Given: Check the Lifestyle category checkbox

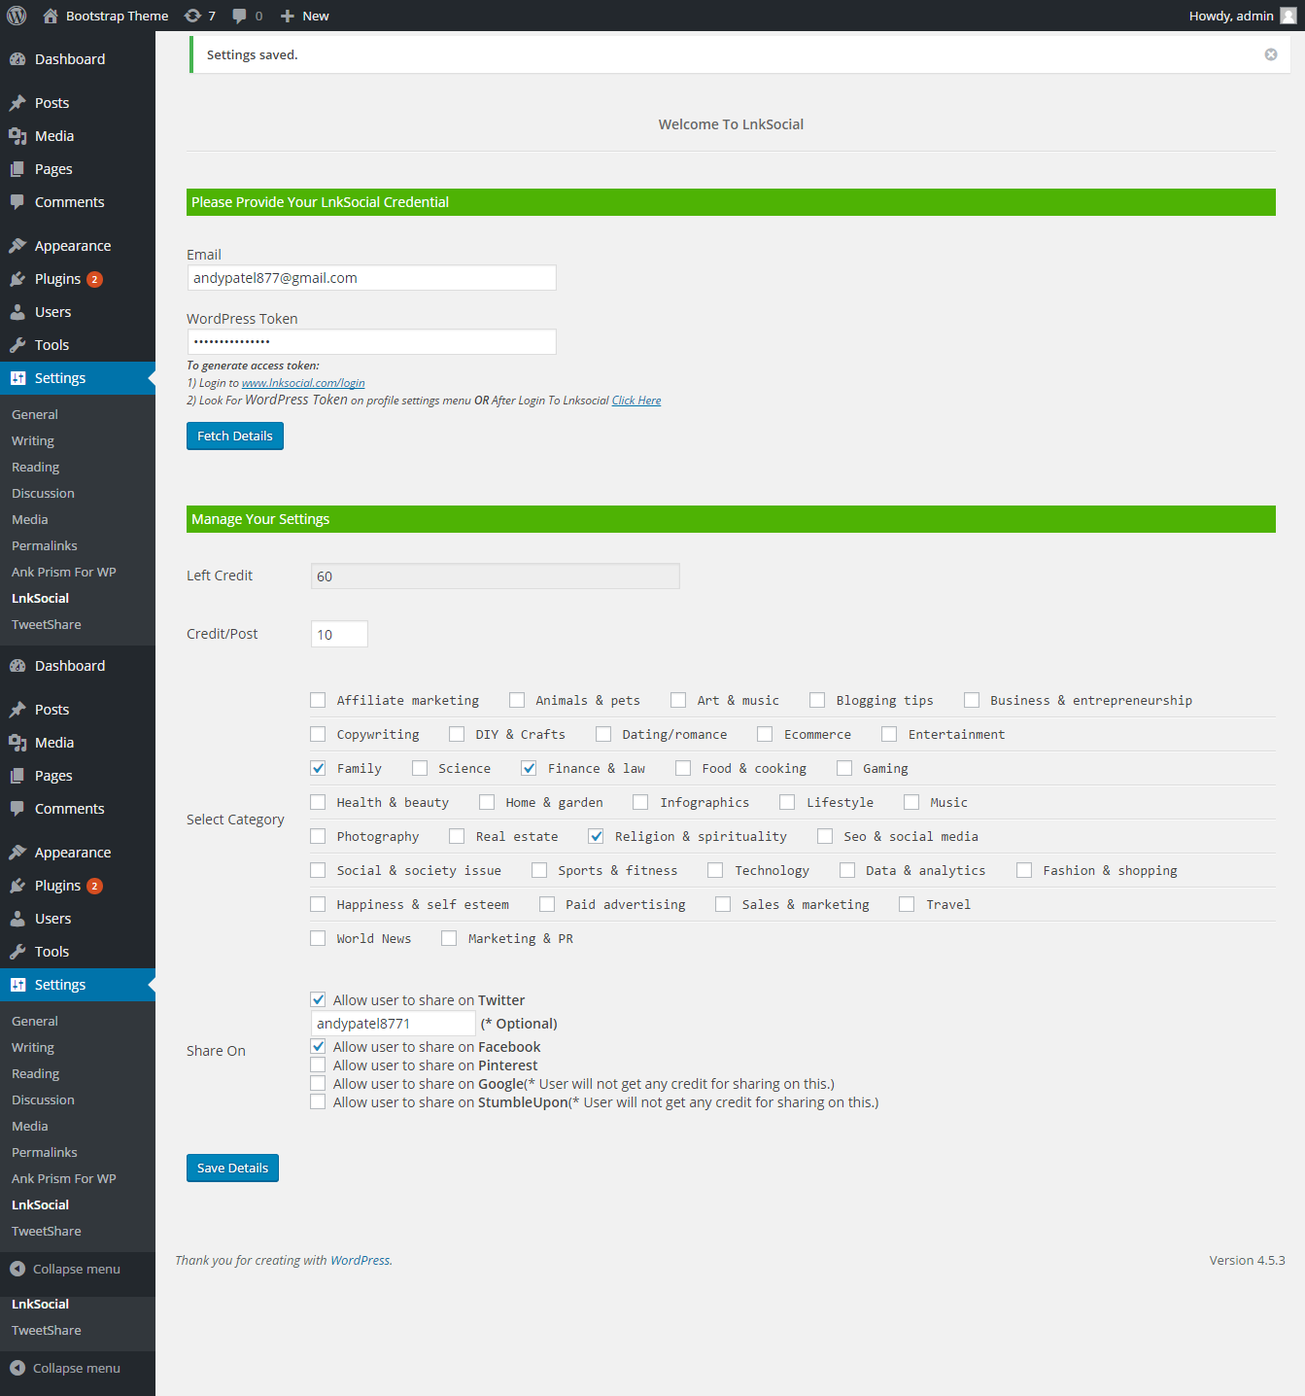Looking at the screenshot, I should (x=787, y=802).
